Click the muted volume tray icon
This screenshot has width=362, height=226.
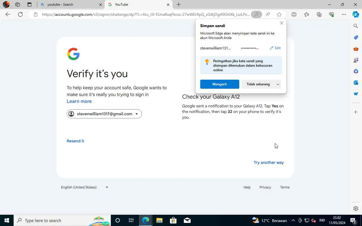click(x=313, y=220)
